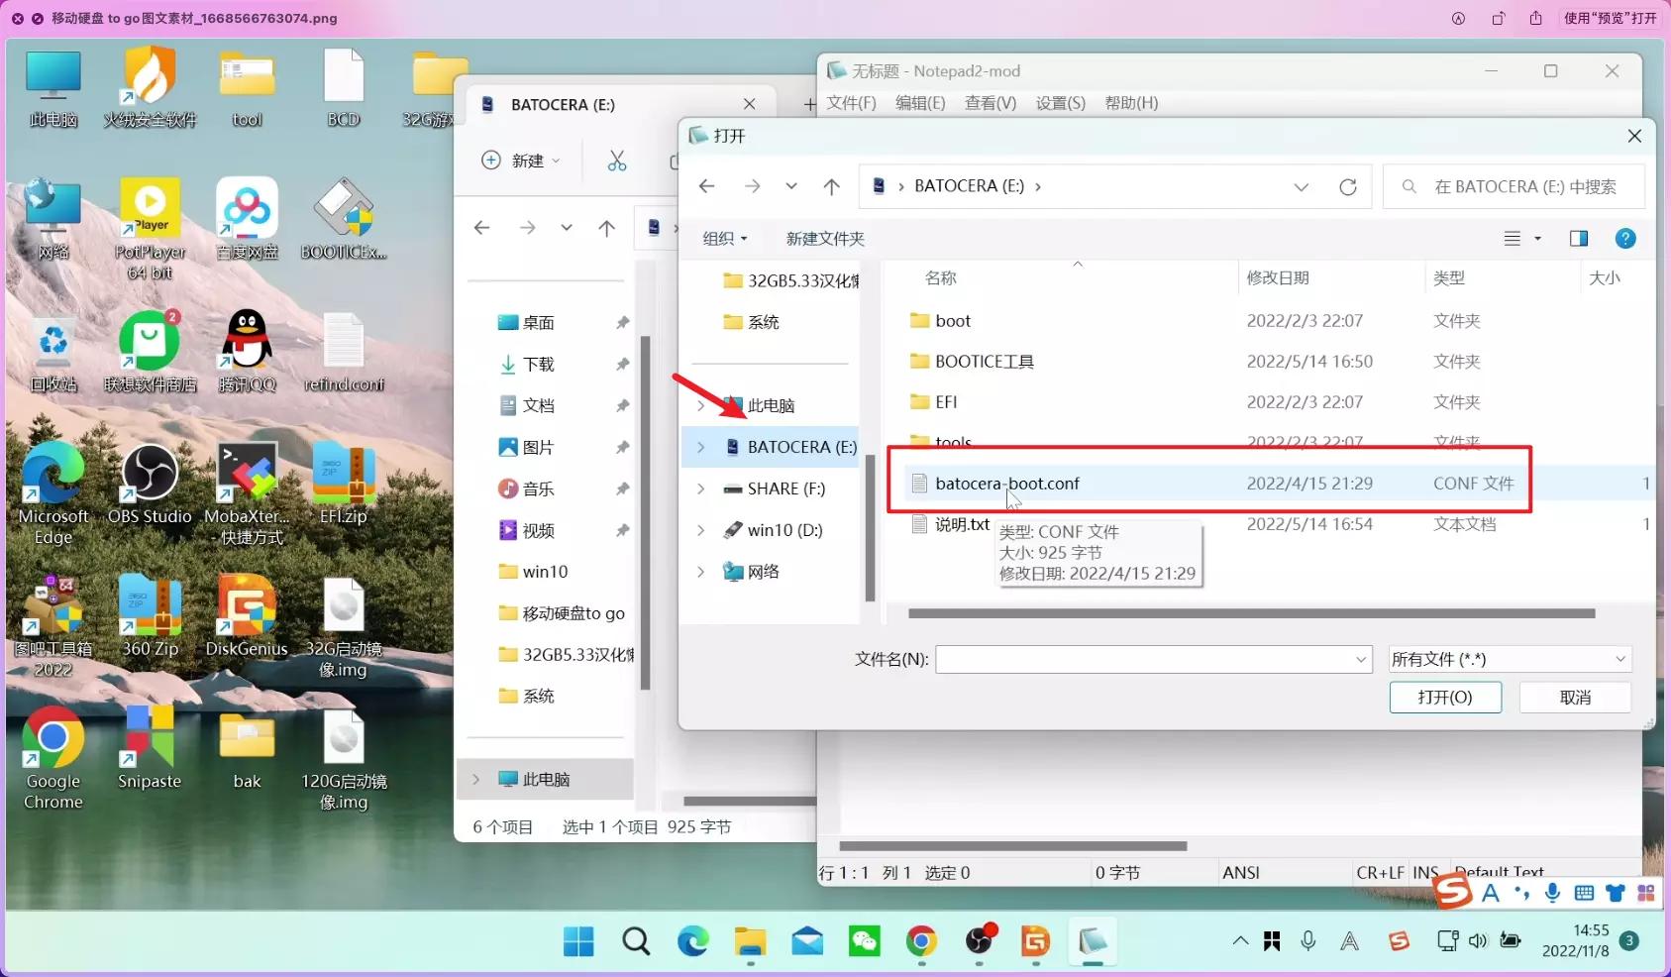
Task: Open the 文件(F) menu in Notepad2-mod
Action: [850, 102]
